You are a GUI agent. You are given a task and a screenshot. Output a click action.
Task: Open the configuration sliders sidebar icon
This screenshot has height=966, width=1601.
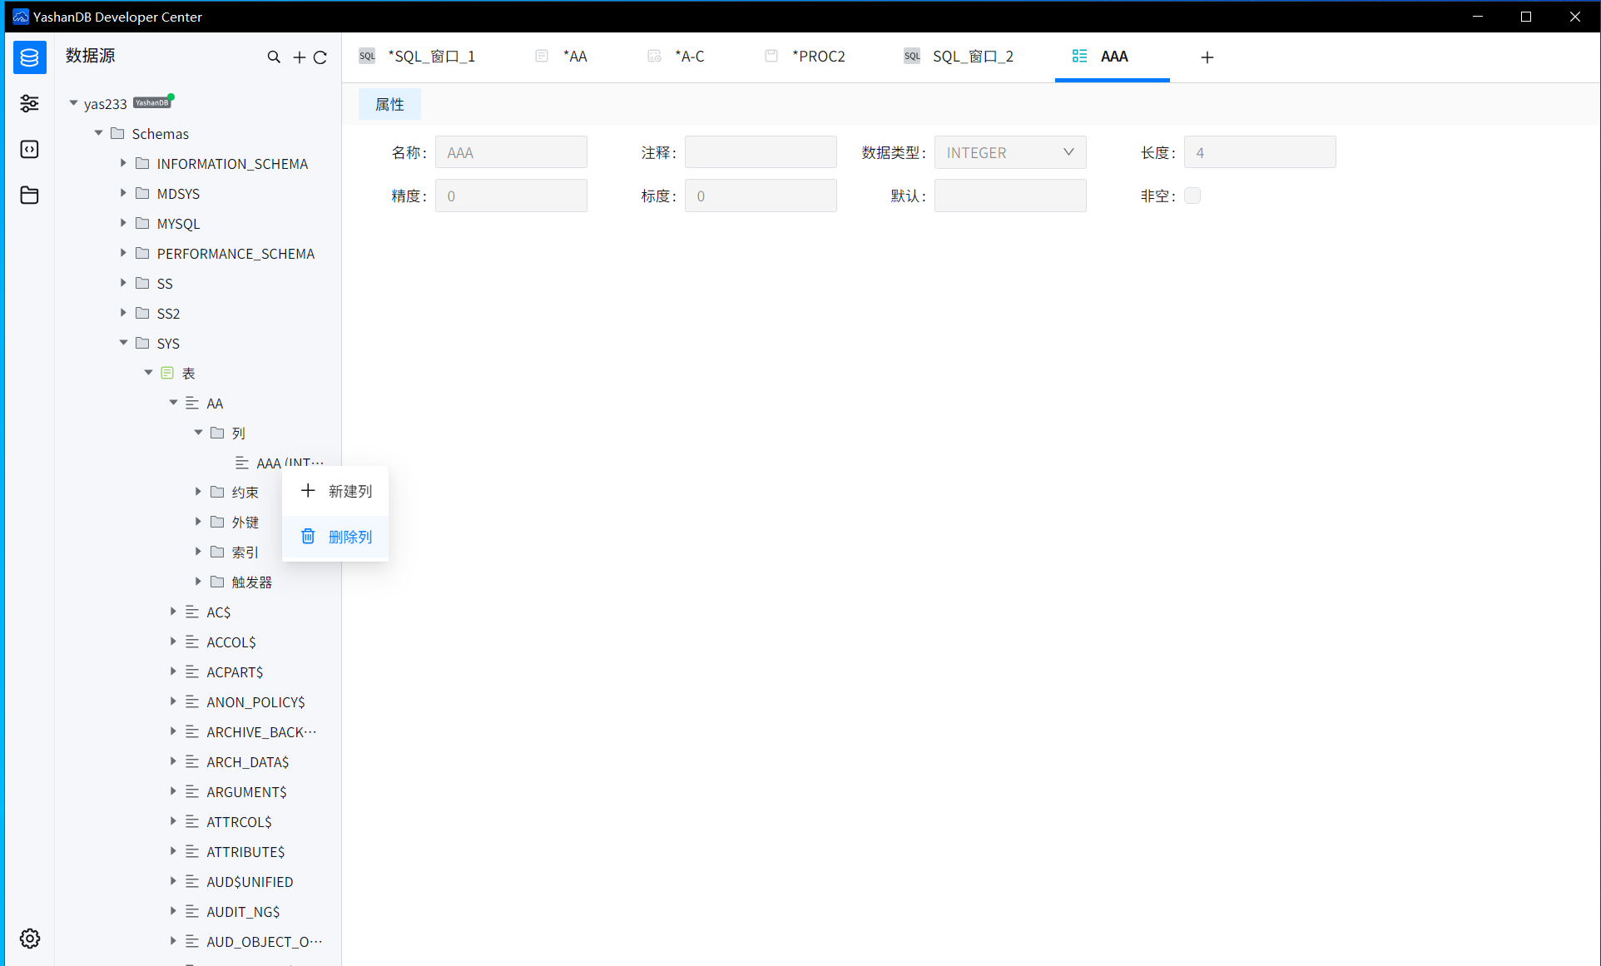(x=29, y=103)
